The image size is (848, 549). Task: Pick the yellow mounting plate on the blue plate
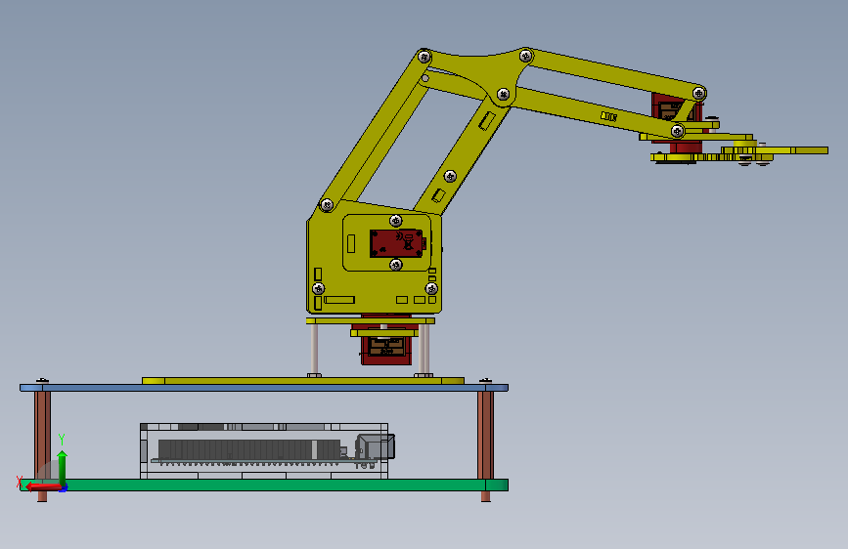(x=303, y=381)
